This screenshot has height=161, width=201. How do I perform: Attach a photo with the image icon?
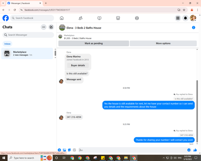[x=64, y=150]
